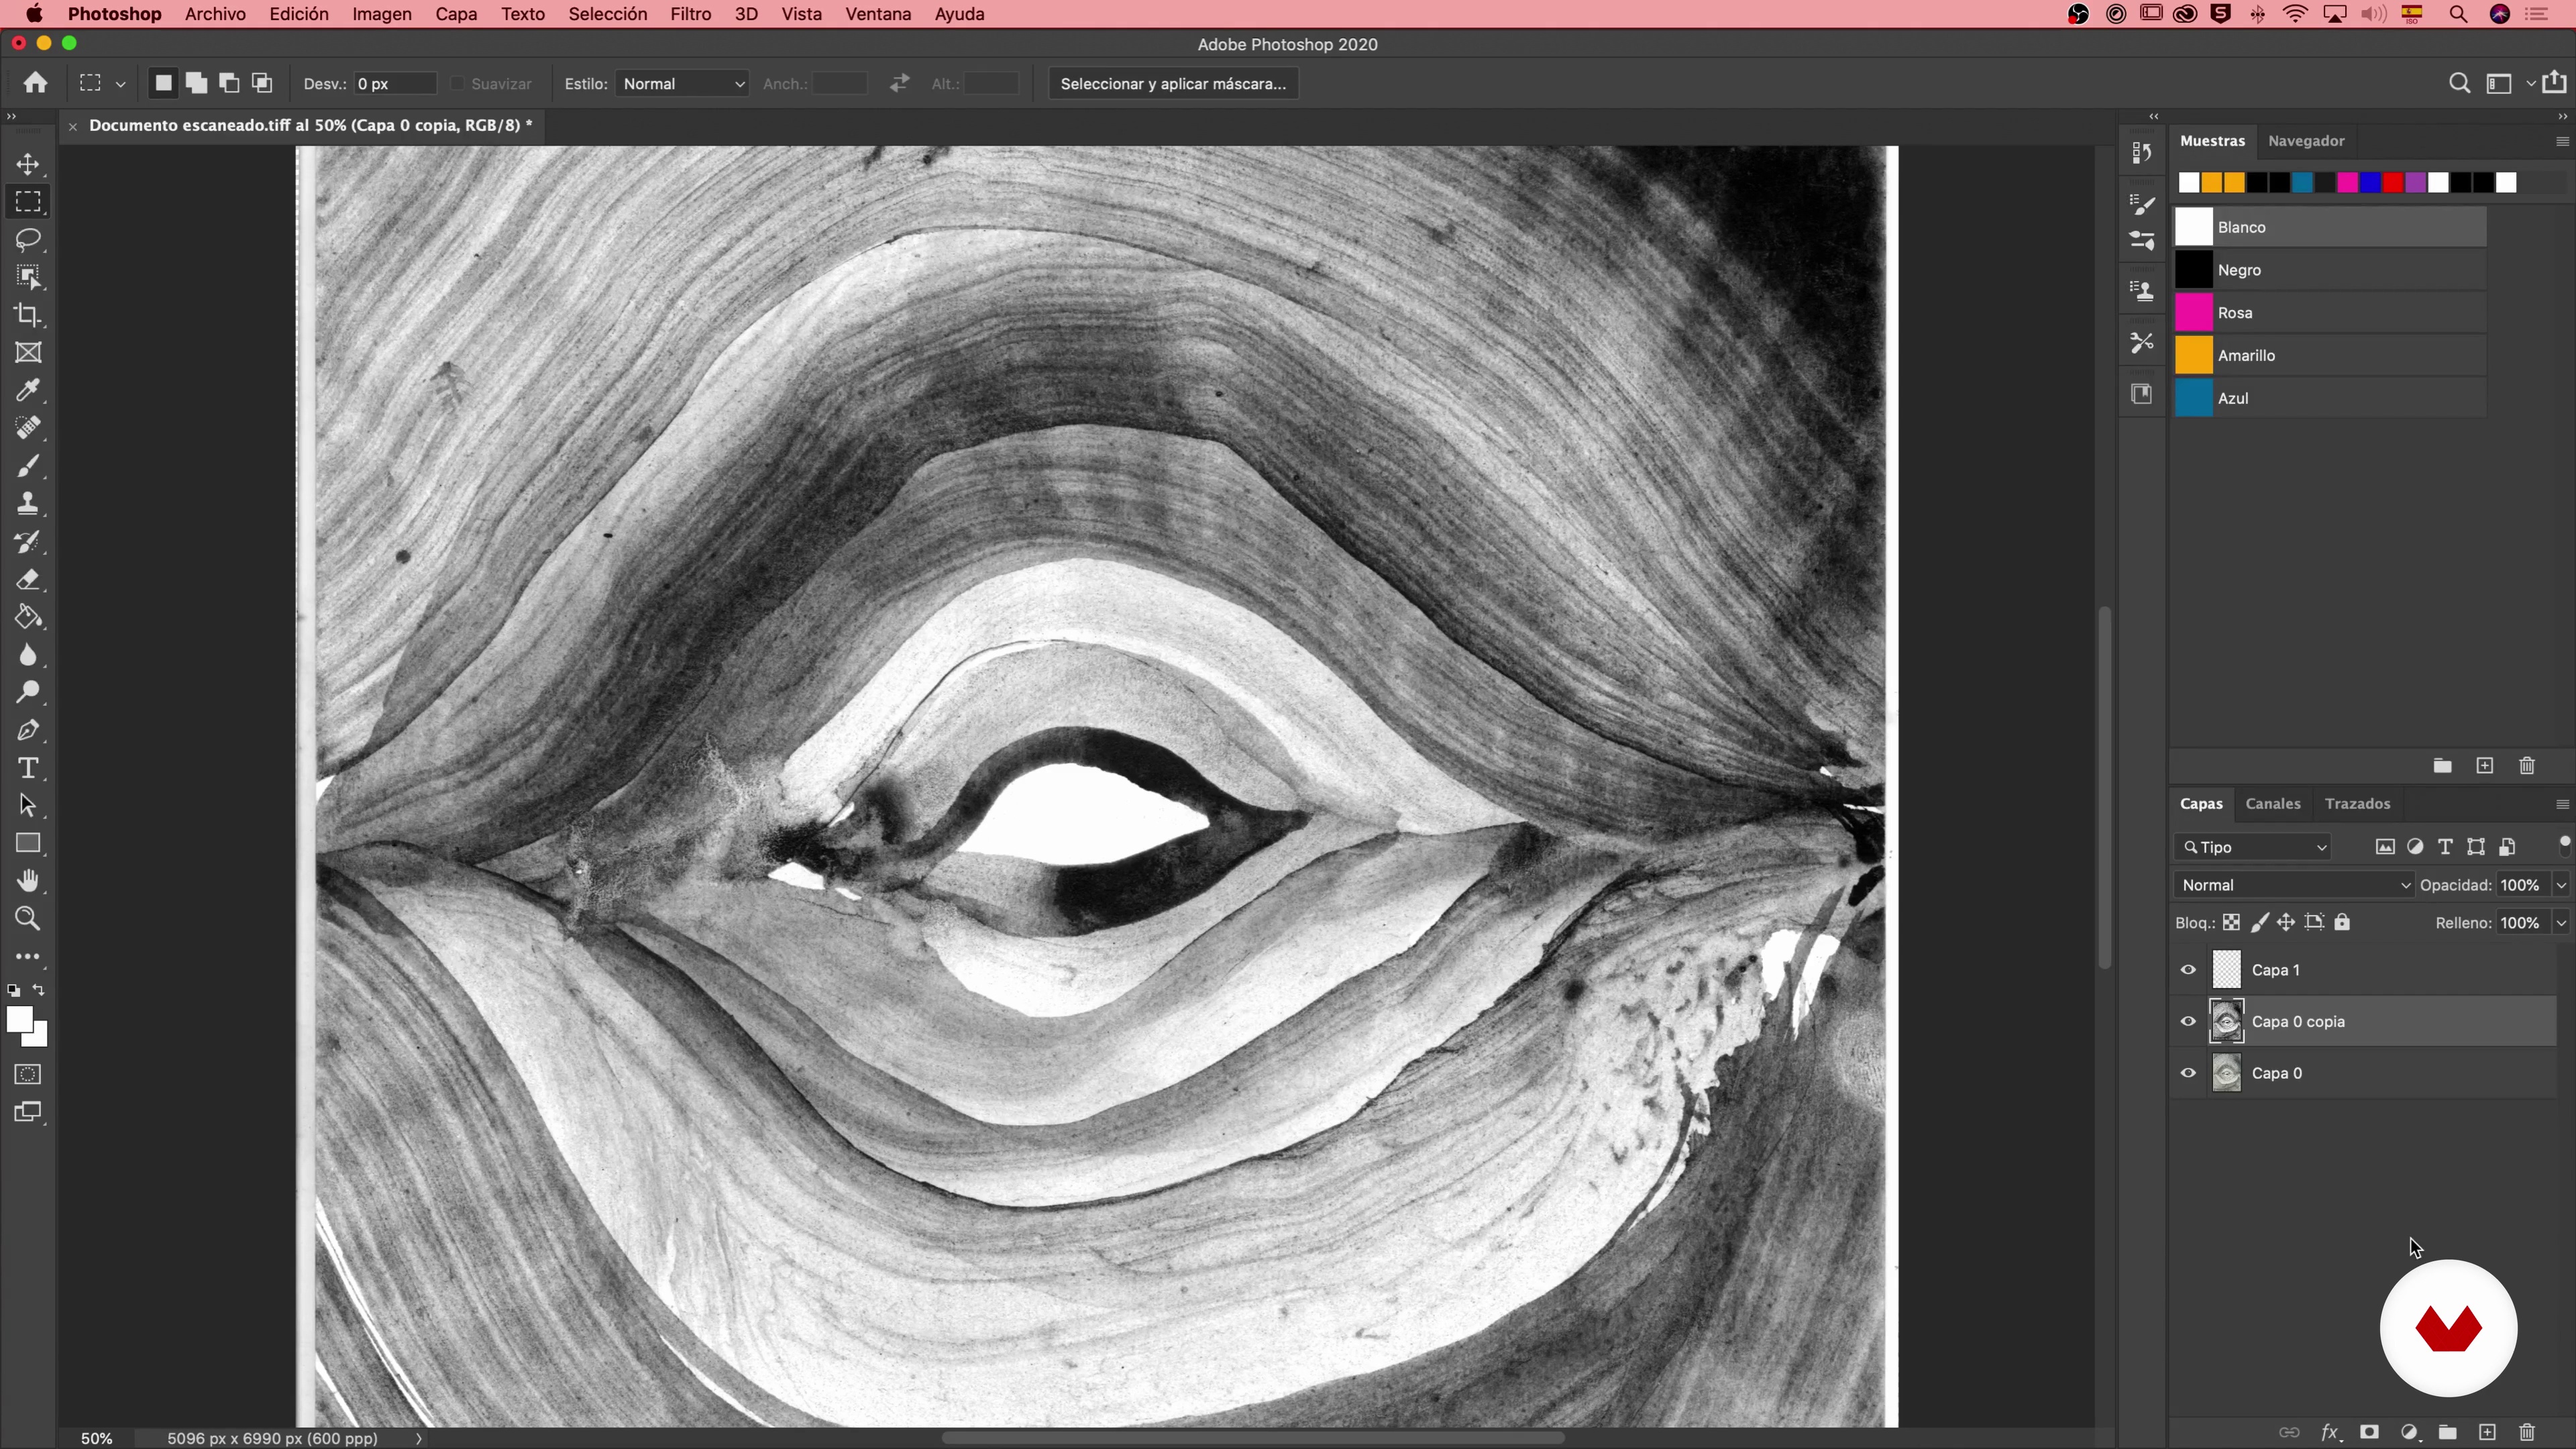This screenshot has width=2576, height=1449.
Task: Select the Brush tool
Action: [28, 466]
